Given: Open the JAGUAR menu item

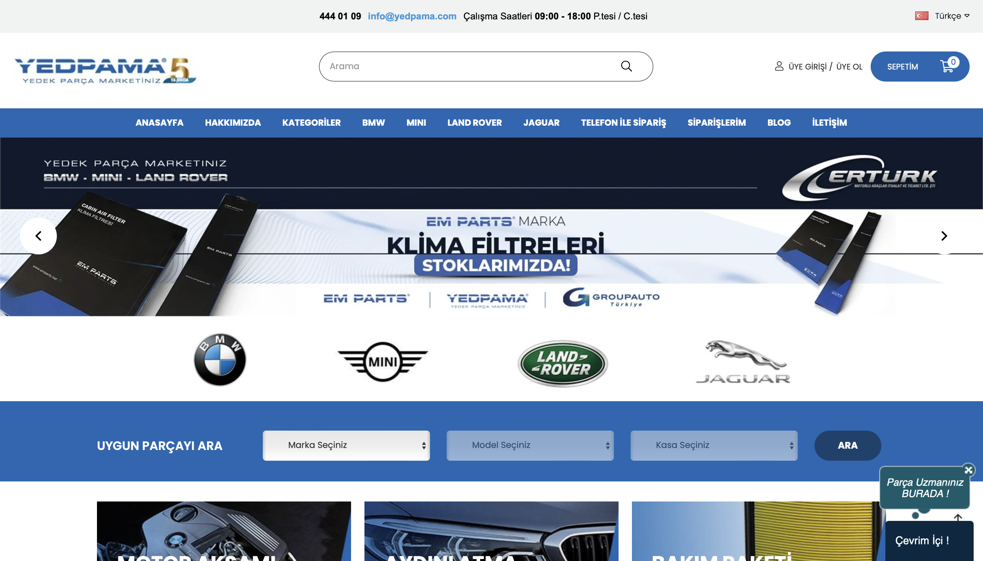Looking at the screenshot, I should point(541,122).
